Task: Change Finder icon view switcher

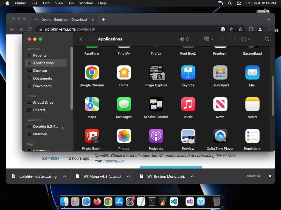Action: coord(184,39)
